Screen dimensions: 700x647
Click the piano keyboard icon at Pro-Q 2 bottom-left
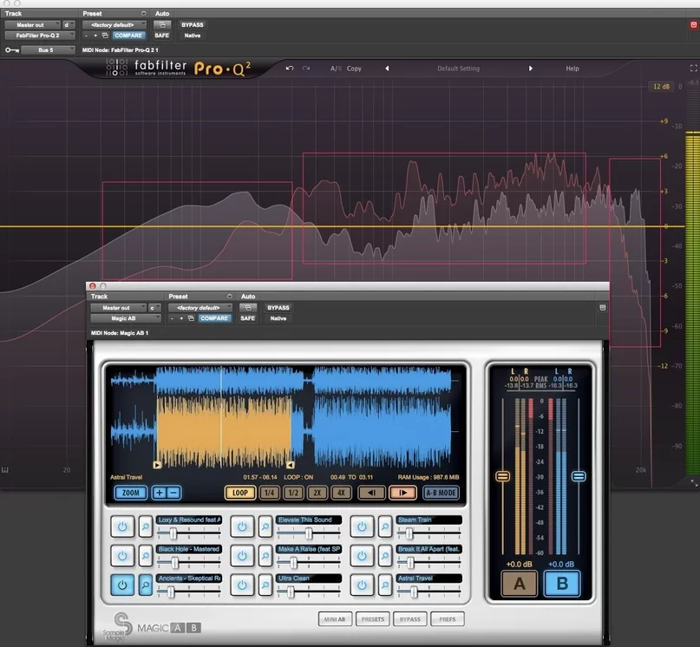pos(5,470)
